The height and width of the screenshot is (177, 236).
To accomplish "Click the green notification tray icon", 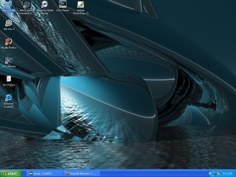I will click(x=215, y=173).
